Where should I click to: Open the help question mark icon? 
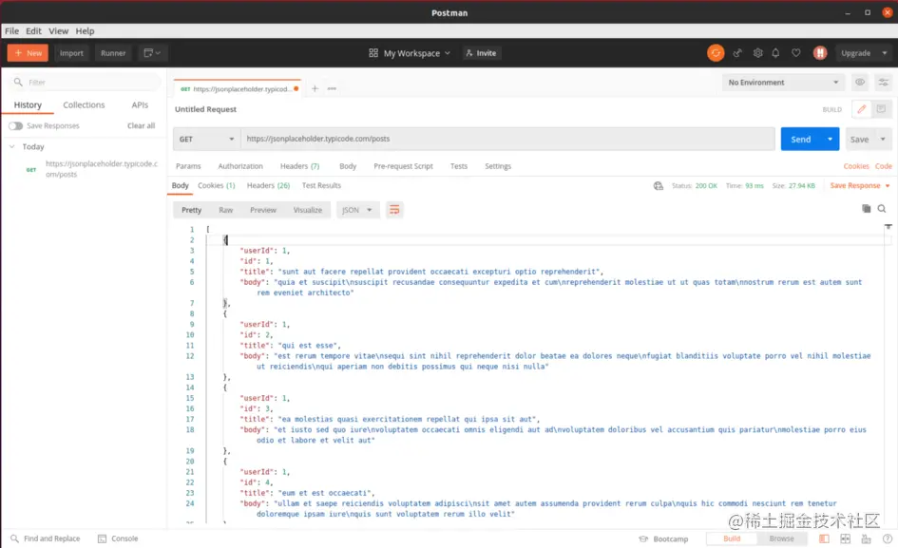point(888,539)
